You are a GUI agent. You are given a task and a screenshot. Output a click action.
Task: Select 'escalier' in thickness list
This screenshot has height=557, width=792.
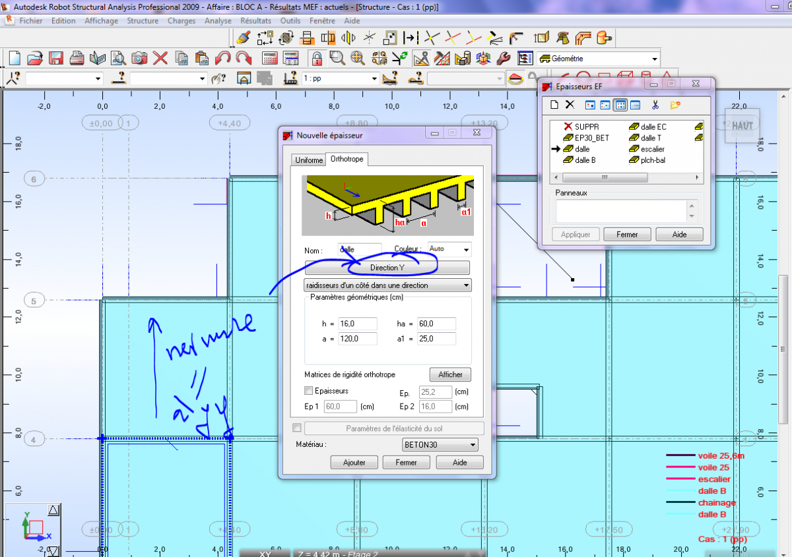click(647, 149)
